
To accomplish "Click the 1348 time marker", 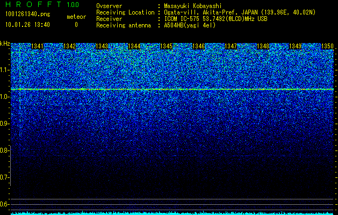I will pos(263,46).
